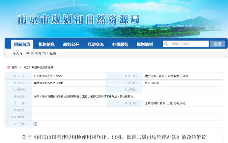This screenshot has height=143, width=228.
Task: Click the 关键词 label cell
Action: (x=125, y=103)
